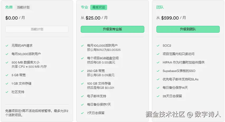Click checkmark beside 28天日志保留
This screenshot has width=225, height=122.
(x=158, y=96)
